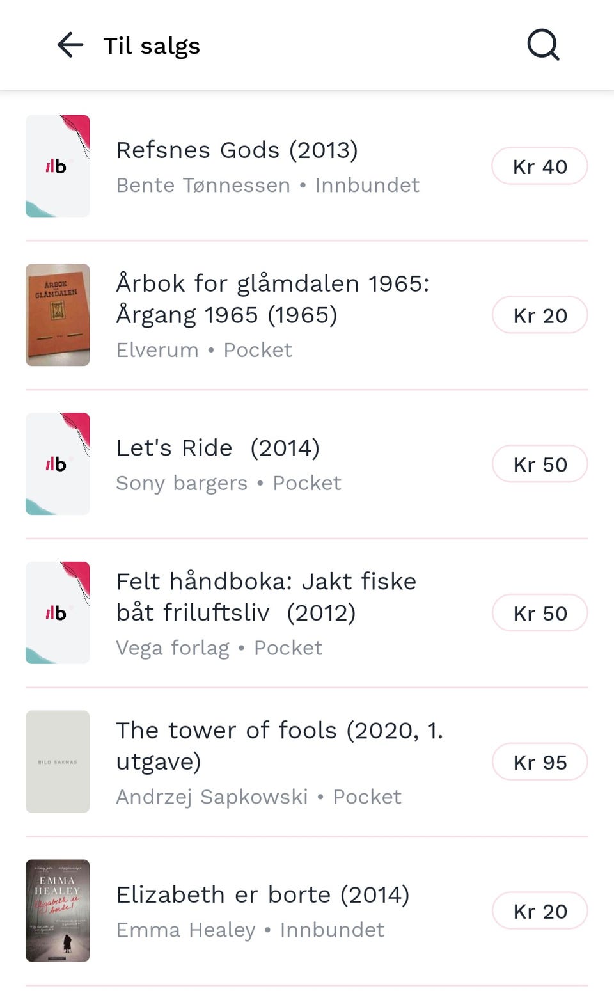The width and height of the screenshot is (614, 991).
Task: Open Årbok for glåmdalen 1965 listing title
Action: click(272, 299)
